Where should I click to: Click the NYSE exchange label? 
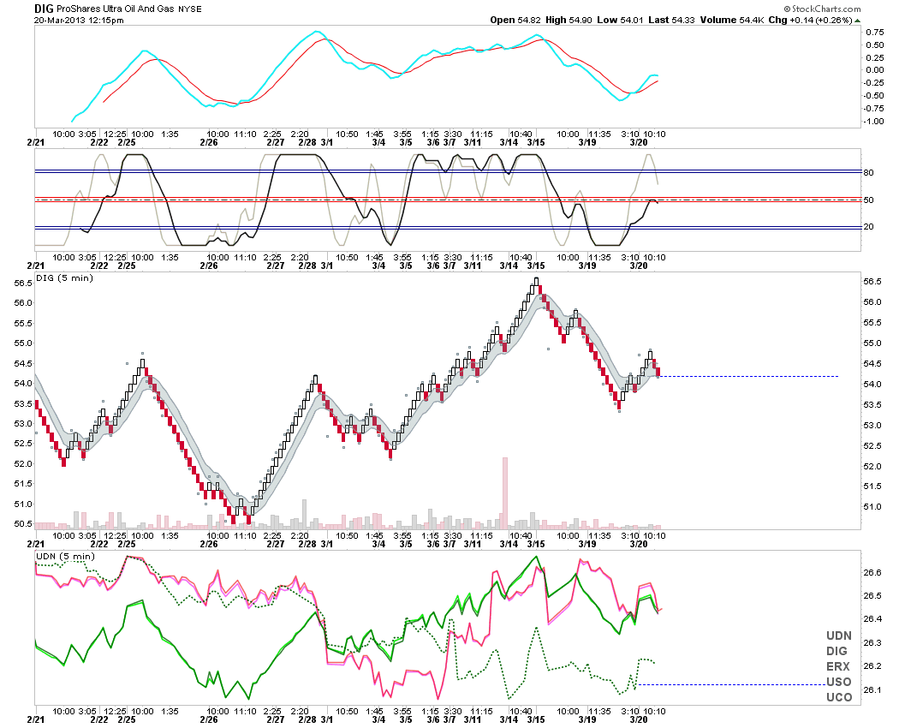(x=190, y=9)
